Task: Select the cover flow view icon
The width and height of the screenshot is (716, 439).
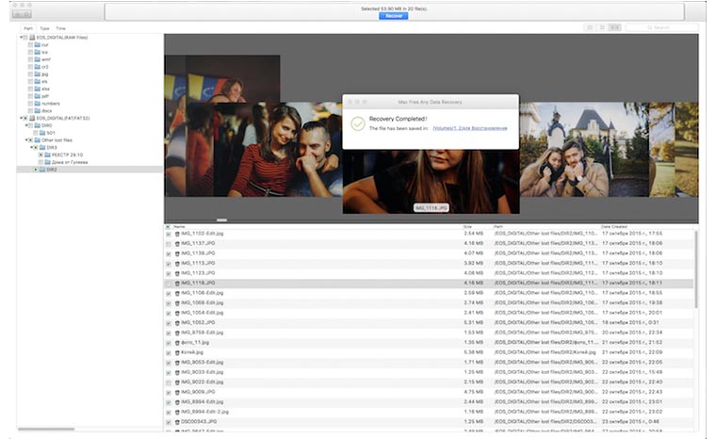Action: click(x=615, y=28)
